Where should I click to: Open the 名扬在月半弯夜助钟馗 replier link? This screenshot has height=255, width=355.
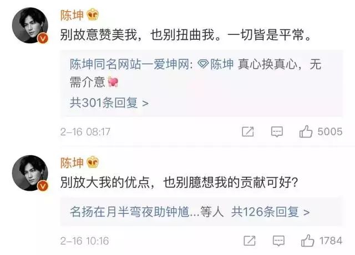click(x=130, y=212)
